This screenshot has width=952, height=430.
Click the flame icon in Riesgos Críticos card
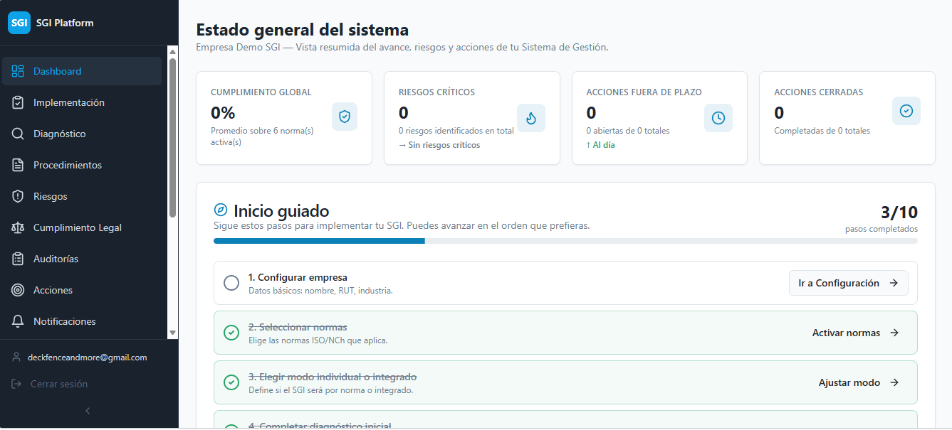(x=531, y=118)
